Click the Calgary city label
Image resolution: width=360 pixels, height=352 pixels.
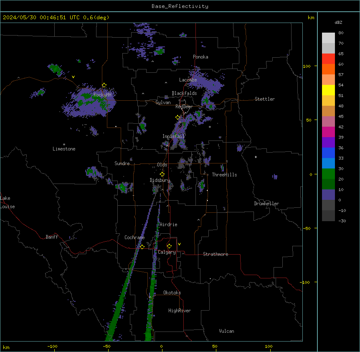point(167,252)
